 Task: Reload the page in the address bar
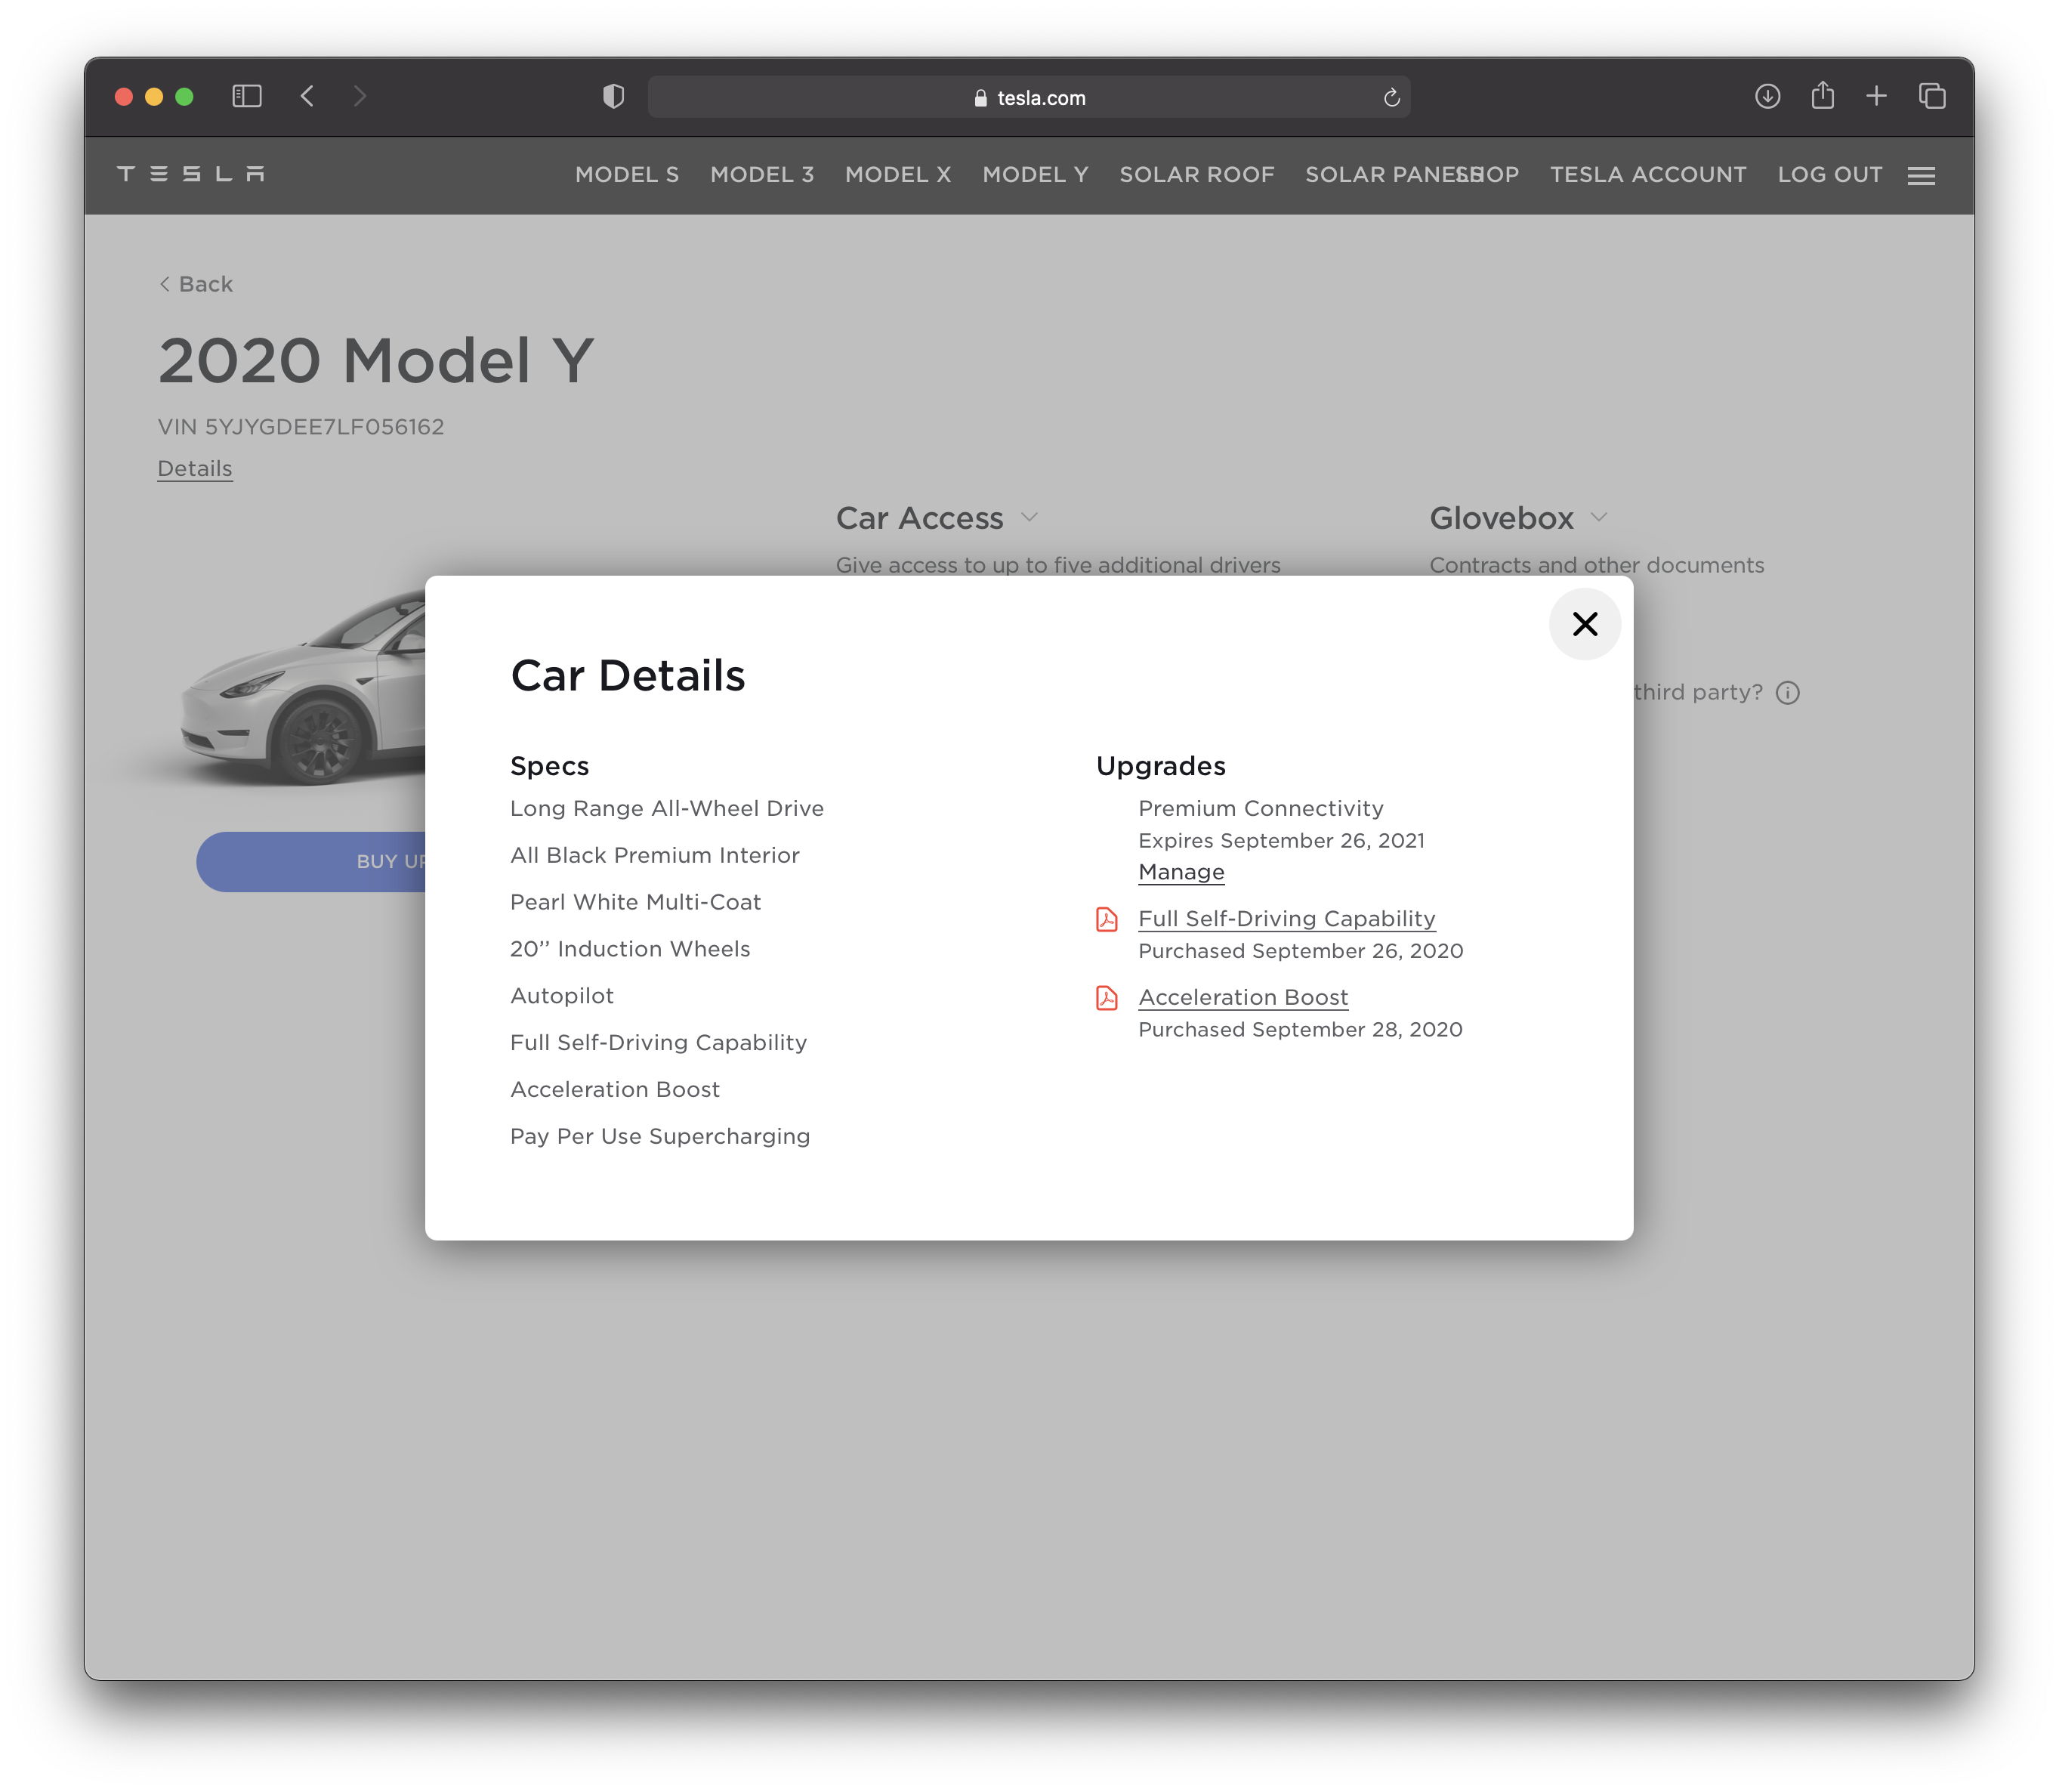click(x=1391, y=97)
